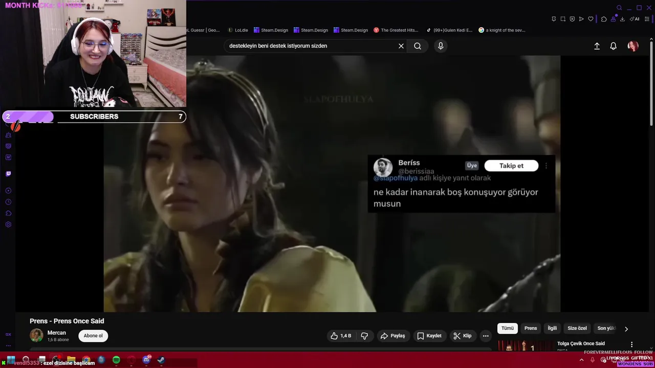The width and height of the screenshot is (655, 368).
Task: Open the extensions puzzle icon in toolbar
Action: coord(604,19)
